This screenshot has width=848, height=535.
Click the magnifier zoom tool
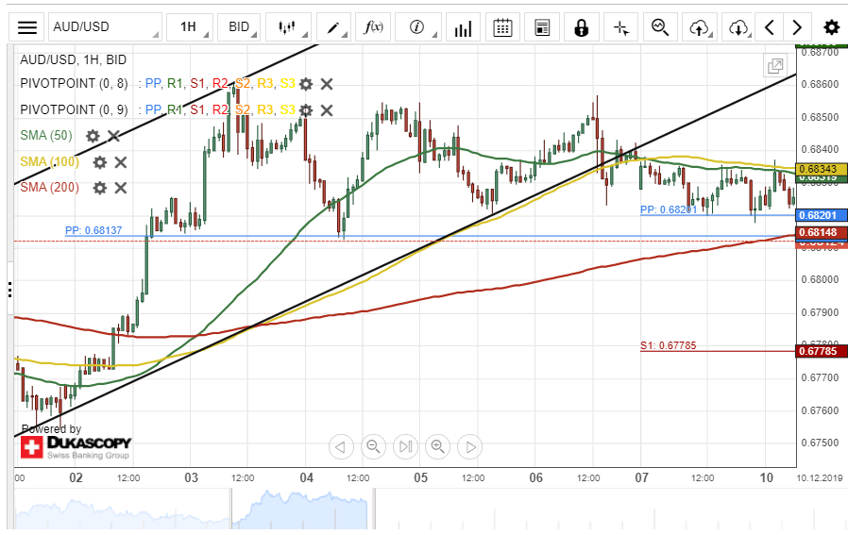click(659, 27)
